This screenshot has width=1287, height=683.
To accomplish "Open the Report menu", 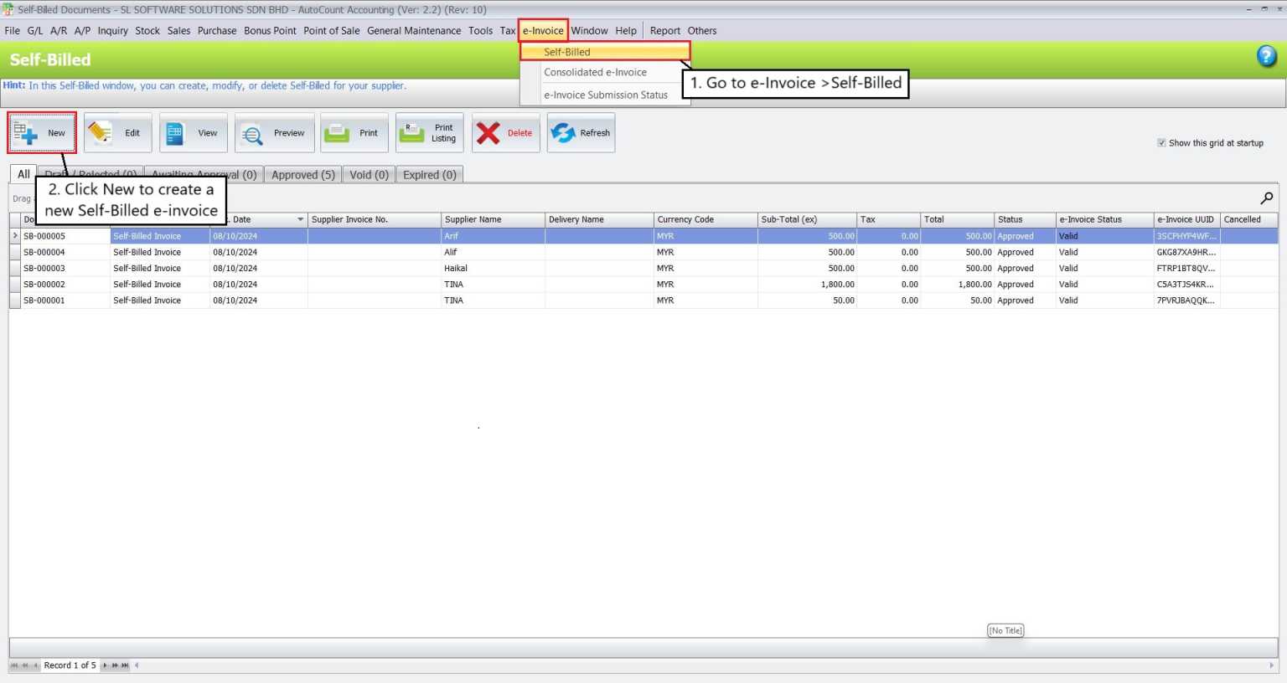I will 665,31.
